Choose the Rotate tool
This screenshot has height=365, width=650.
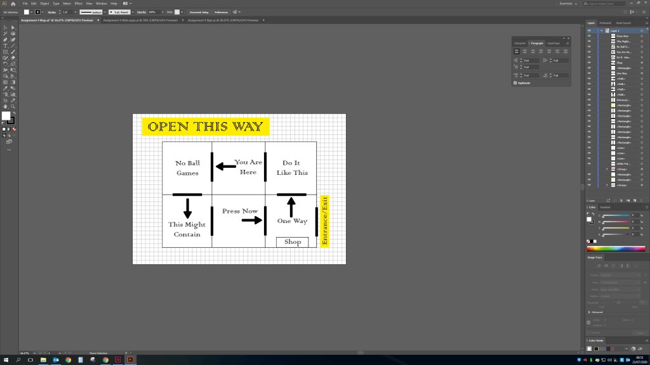click(x=6, y=63)
